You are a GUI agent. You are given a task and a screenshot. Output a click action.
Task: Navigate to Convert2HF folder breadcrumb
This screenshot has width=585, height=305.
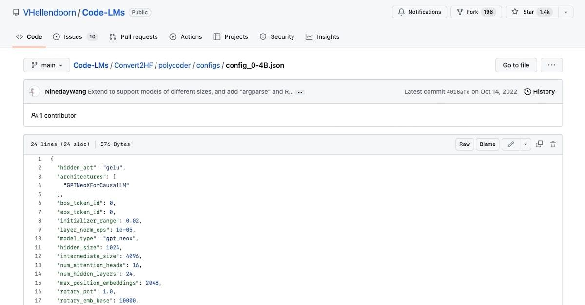click(x=134, y=65)
